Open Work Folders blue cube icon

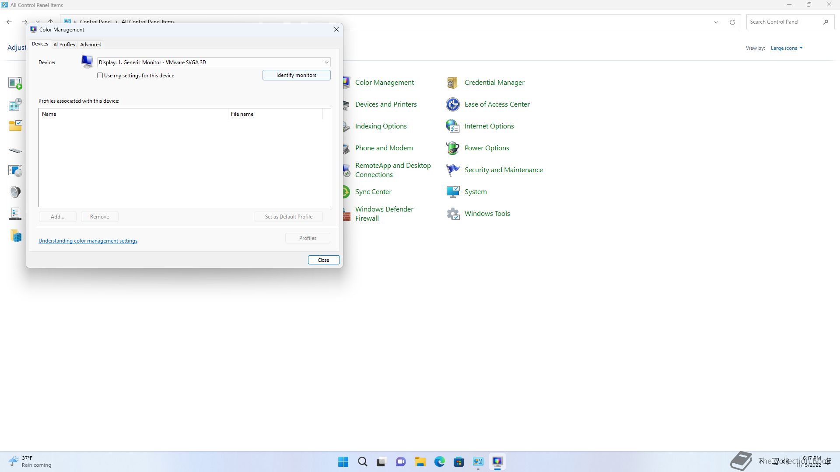(15, 236)
